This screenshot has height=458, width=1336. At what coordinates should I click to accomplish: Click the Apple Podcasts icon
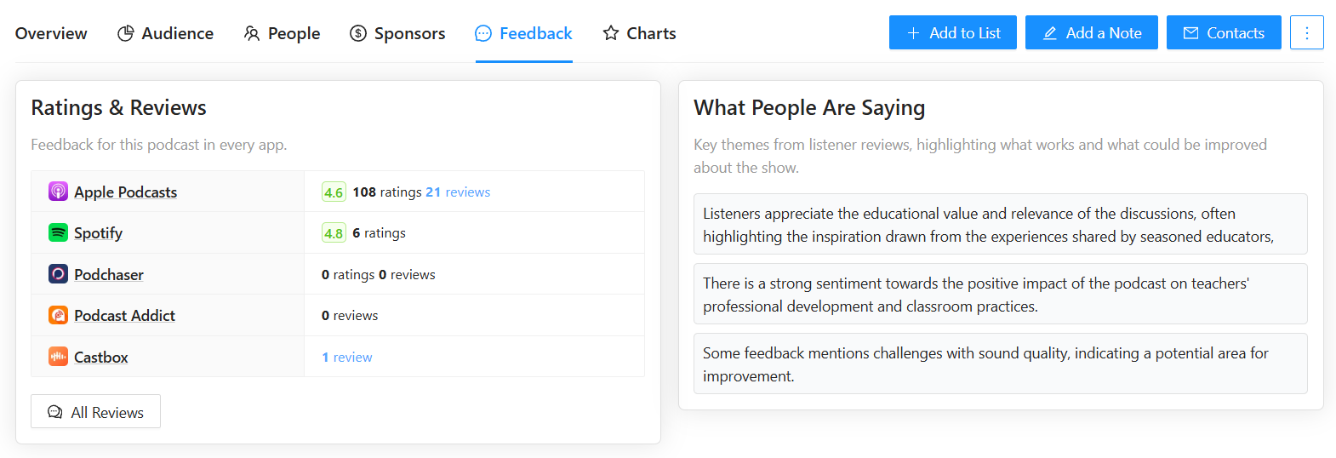[58, 192]
